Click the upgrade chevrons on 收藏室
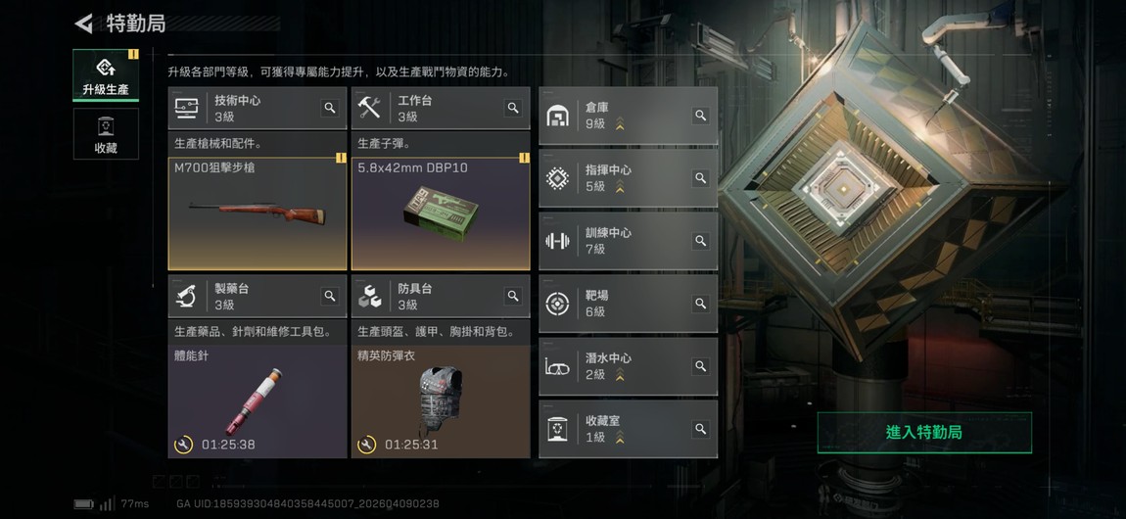The width and height of the screenshot is (1126, 519). [x=620, y=437]
